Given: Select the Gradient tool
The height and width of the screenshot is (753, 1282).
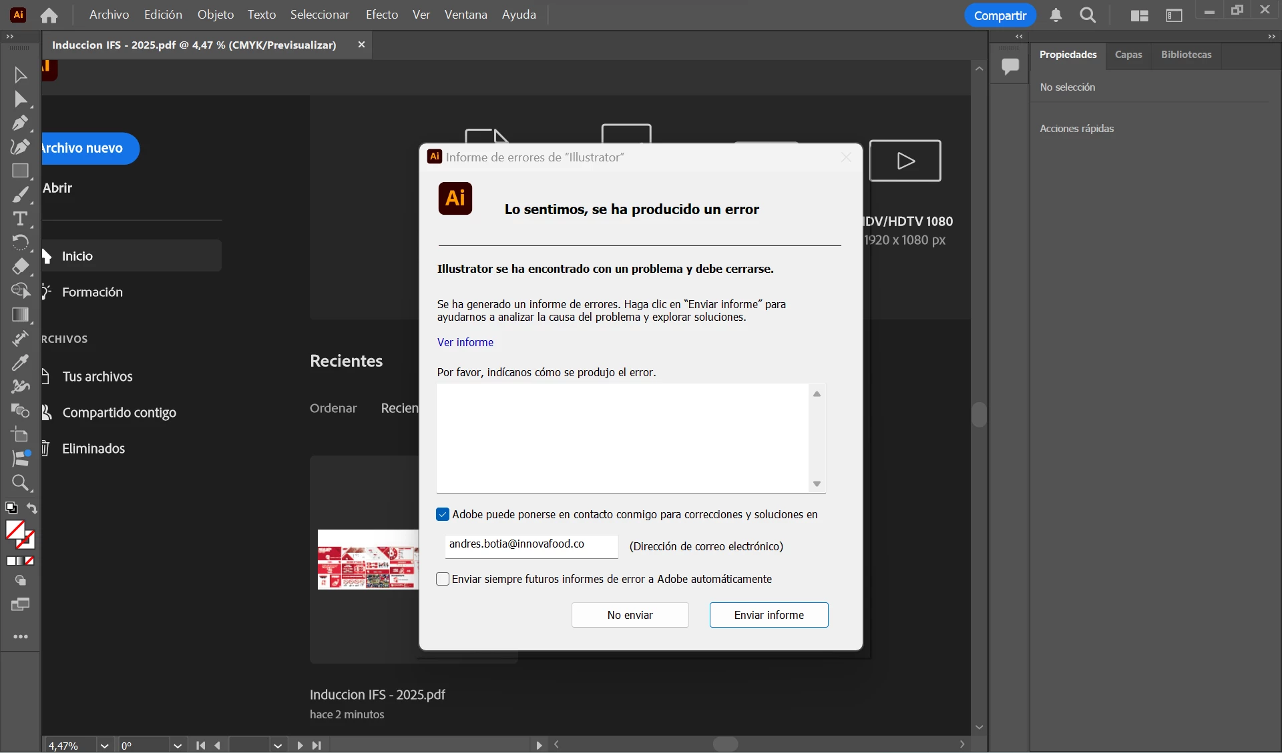Looking at the screenshot, I should [20, 315].
